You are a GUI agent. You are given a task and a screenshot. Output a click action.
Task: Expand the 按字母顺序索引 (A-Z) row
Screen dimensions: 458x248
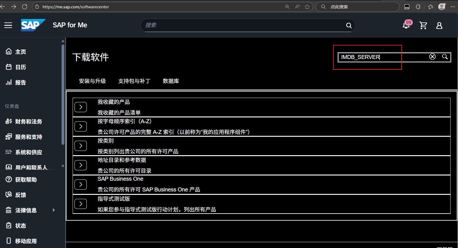(81, 126)
